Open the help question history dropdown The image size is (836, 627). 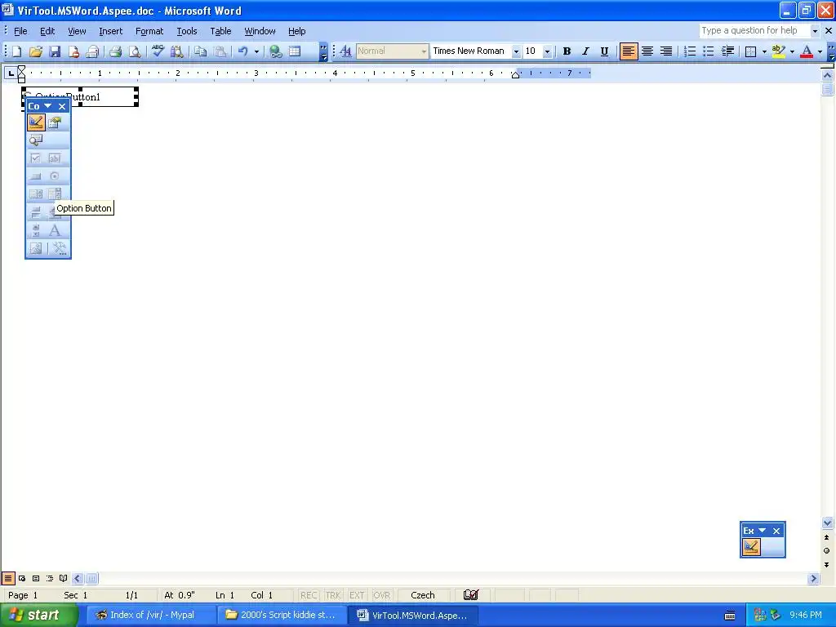[815, 31]
